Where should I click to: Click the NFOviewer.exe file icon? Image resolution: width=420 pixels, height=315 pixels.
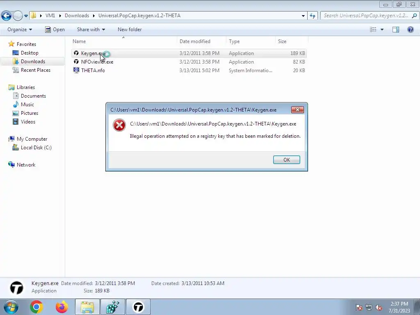(x=76, y=62)
